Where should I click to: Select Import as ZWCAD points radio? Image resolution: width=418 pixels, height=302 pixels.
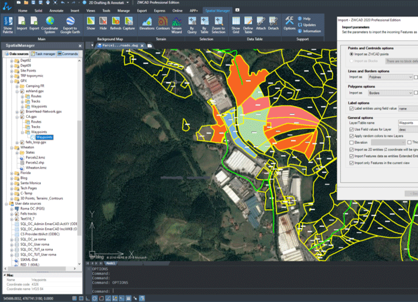tap(351, 54)
